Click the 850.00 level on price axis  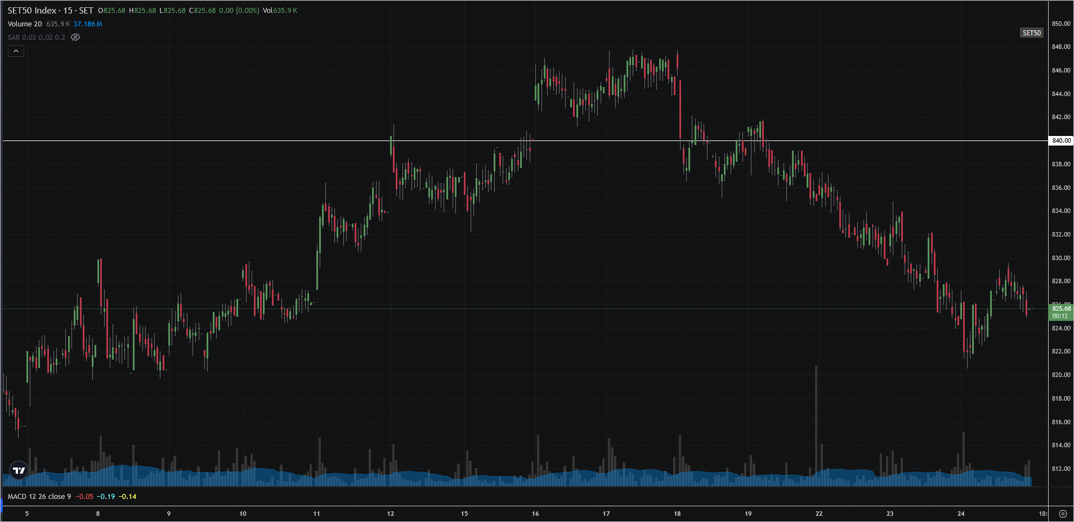1061,24
